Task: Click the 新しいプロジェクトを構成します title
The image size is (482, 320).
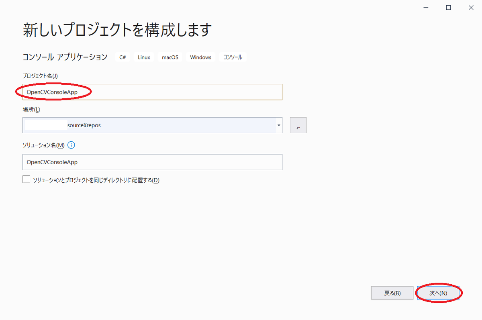Action: point(117,29)
